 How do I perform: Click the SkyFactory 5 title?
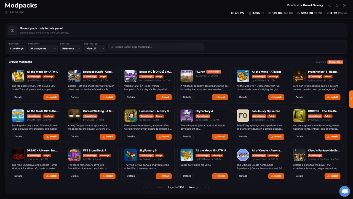click(148, 151)
